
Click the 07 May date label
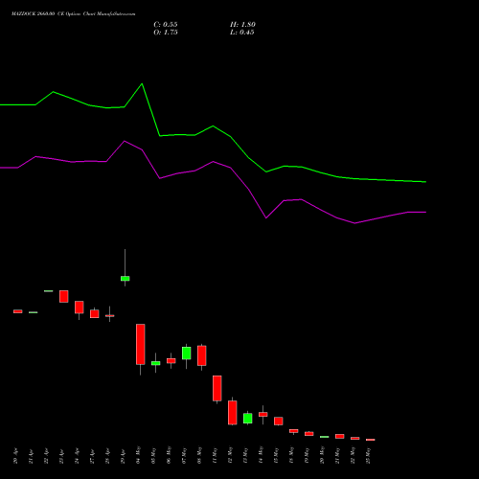click(184, 455)
